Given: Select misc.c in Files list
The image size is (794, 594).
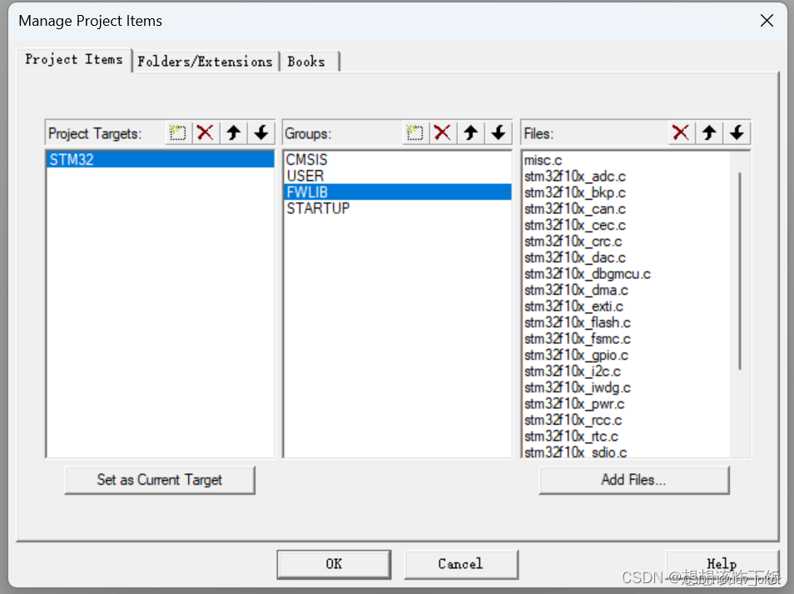Looking at the screenshot, I should [x=627, y=160].
